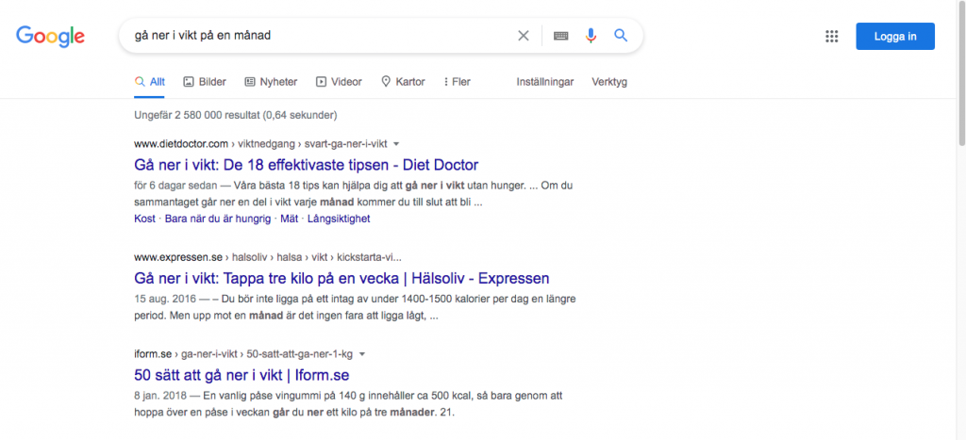Follow the Långsiktighet sitelink

click(339, 219)
